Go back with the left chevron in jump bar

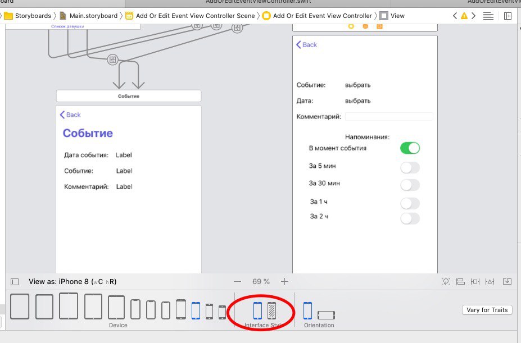(x=455, y=16)
